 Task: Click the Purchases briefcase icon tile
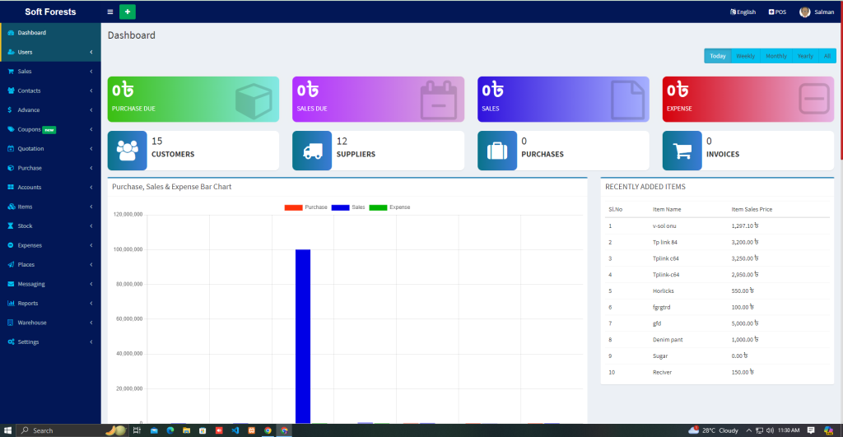tap(497, 151)
